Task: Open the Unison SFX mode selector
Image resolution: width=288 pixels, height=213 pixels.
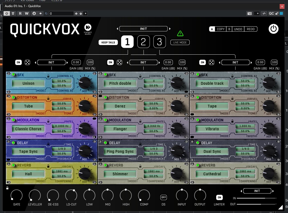Action: 28,83
